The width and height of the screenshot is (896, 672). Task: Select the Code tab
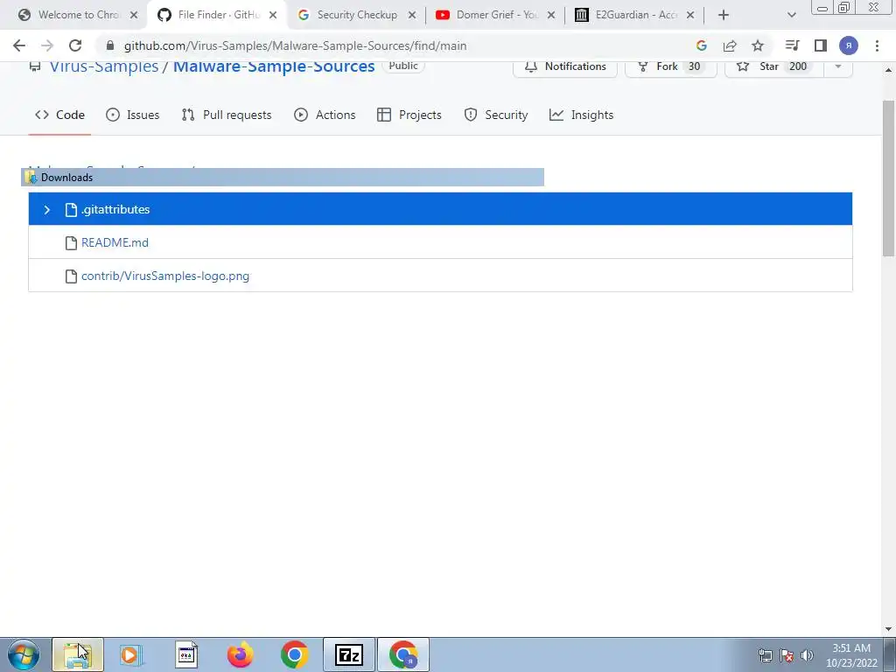pos(60,115)
